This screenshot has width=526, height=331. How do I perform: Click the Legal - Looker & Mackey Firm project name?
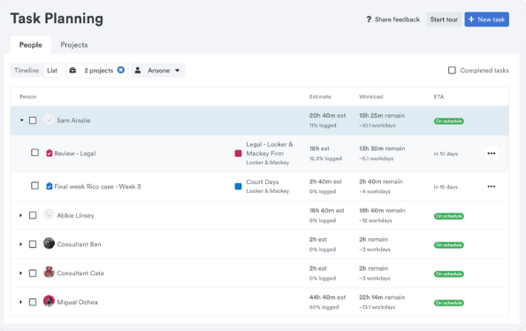click(270, 149)
